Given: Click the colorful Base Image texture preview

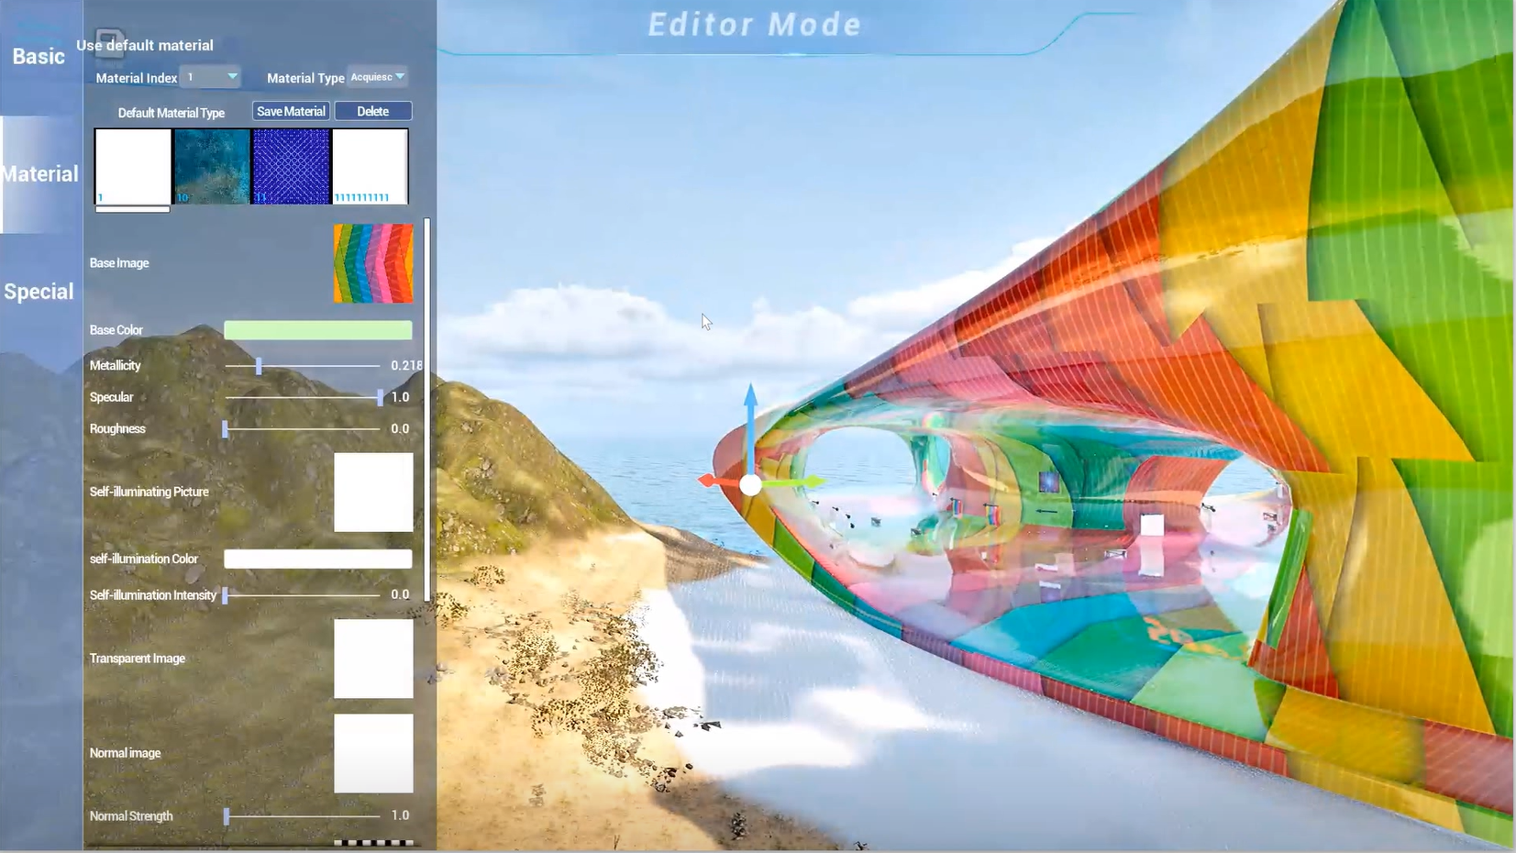Looking at the screenshot, I should coord(373,263).
